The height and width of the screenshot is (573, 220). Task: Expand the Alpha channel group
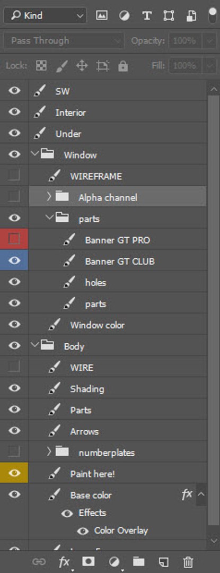pyautogui.click(x=49, y=197)
